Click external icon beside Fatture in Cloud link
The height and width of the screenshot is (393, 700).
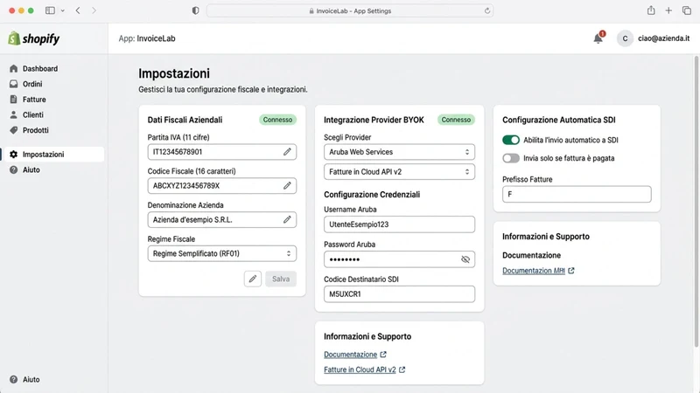point(402,369)
